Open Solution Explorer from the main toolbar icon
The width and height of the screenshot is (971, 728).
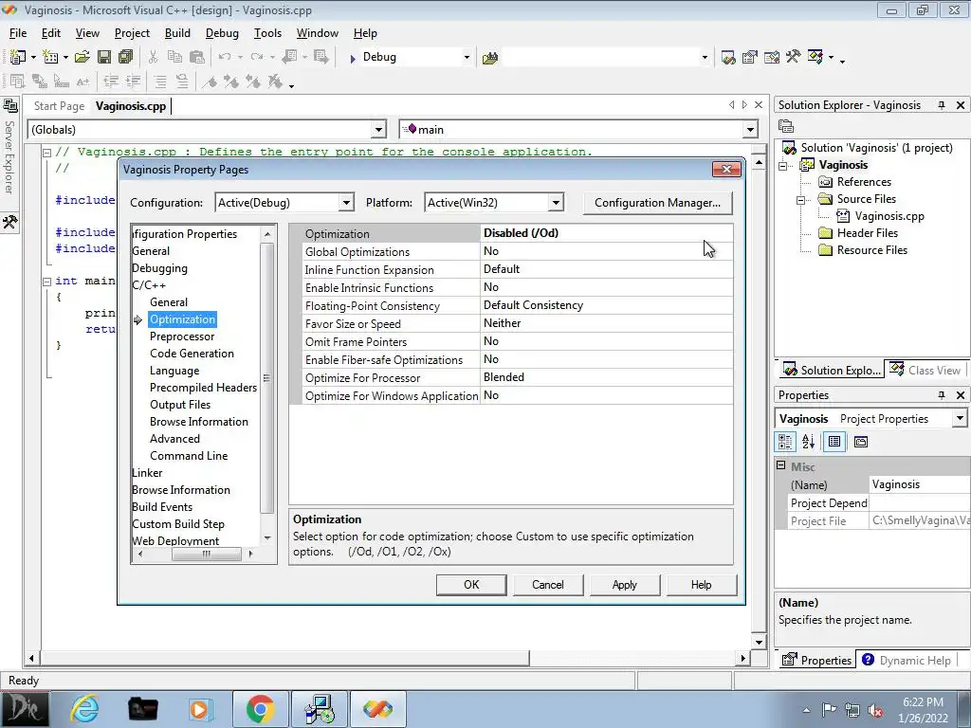[728, 58]
